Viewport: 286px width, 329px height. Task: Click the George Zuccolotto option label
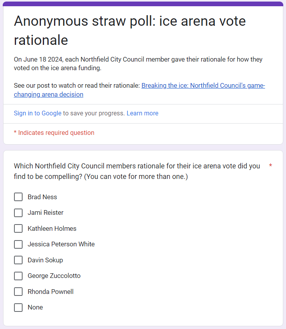pos(54,276)
